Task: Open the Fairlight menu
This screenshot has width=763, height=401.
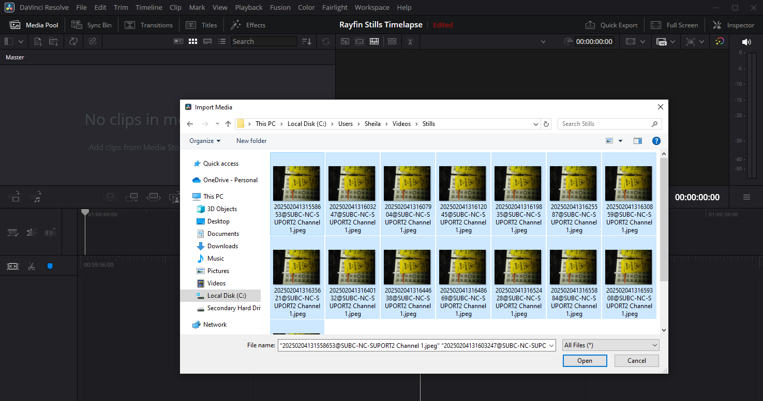Action: [335, 7]
